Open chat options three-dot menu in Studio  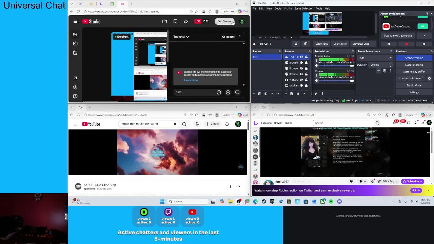(240, 37)
